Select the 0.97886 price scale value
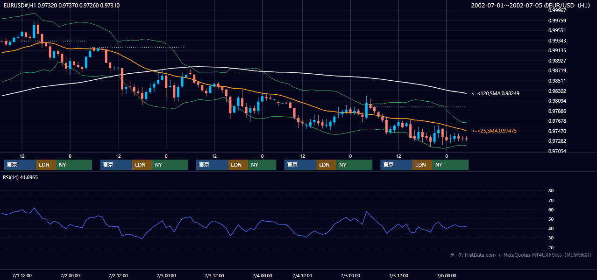597x280 pixels. pyautogui.click(x=557, y=111)
